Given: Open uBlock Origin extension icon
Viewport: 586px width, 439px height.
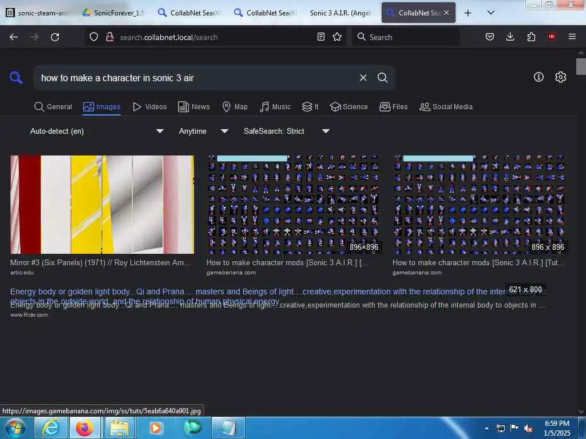Looking at the screenshot, I should 552,37.
